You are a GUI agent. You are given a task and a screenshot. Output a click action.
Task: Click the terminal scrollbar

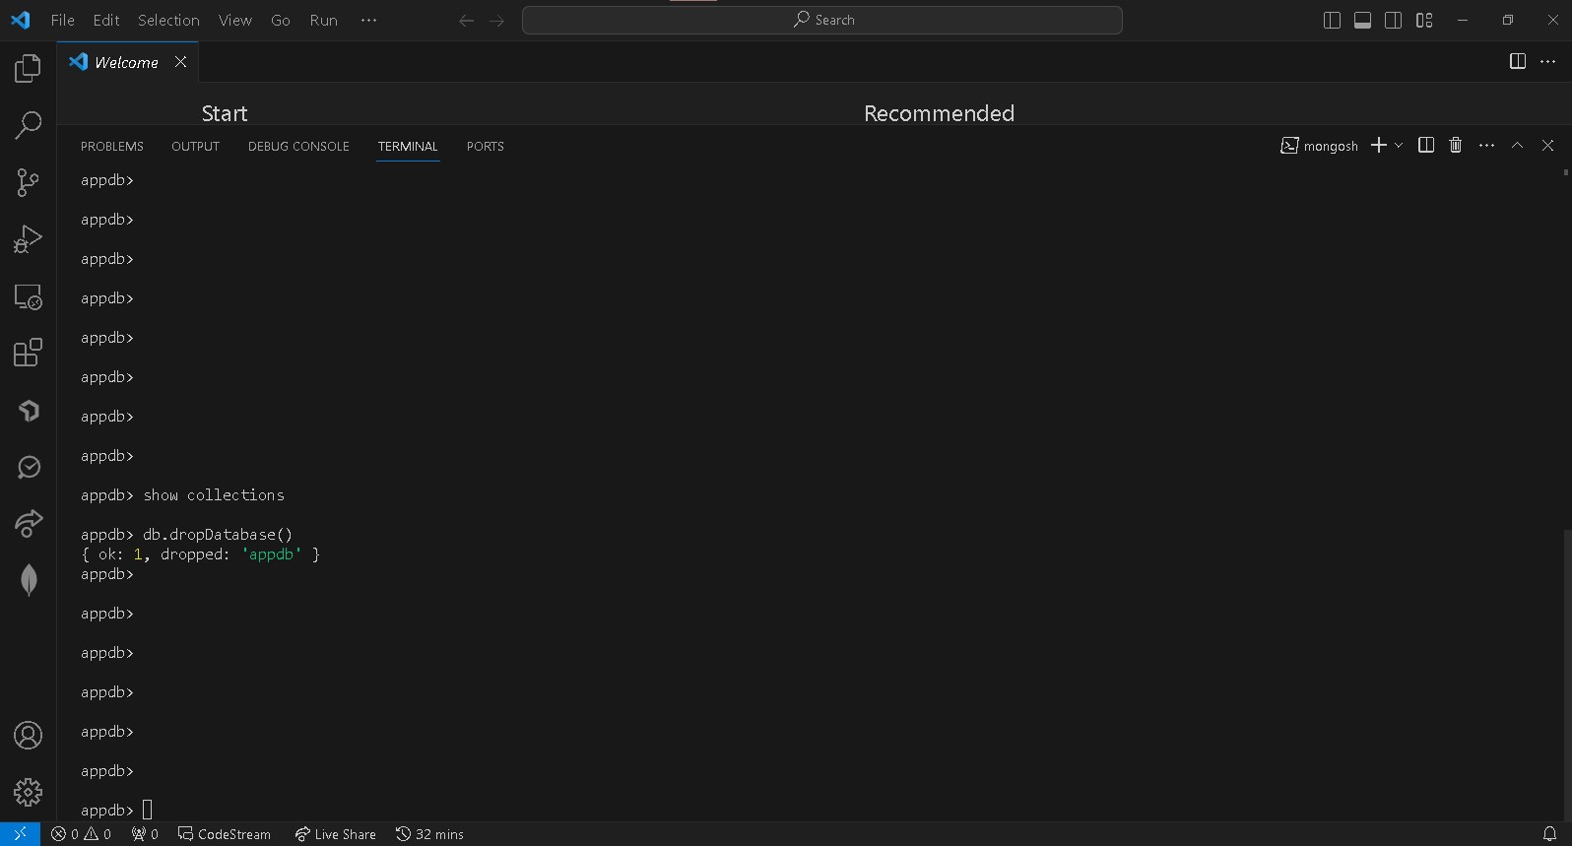[x=1565, y=670]
